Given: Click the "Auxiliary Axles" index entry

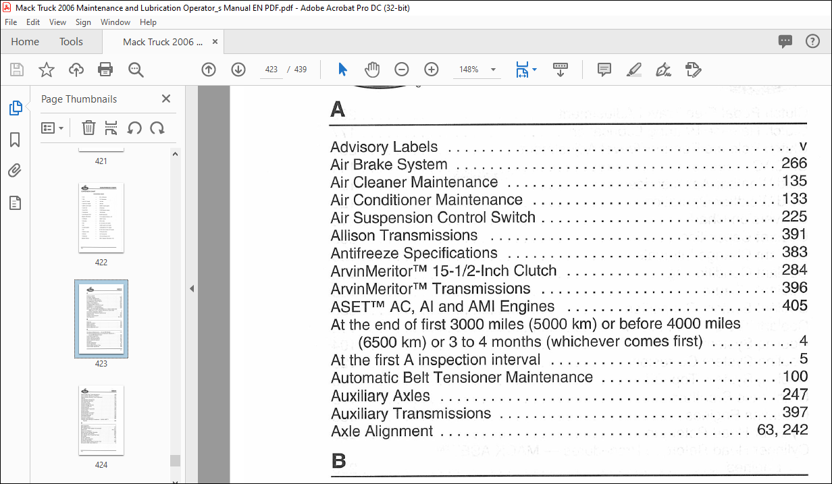Looking at the screenshot, I should click(x=380, y=396).
